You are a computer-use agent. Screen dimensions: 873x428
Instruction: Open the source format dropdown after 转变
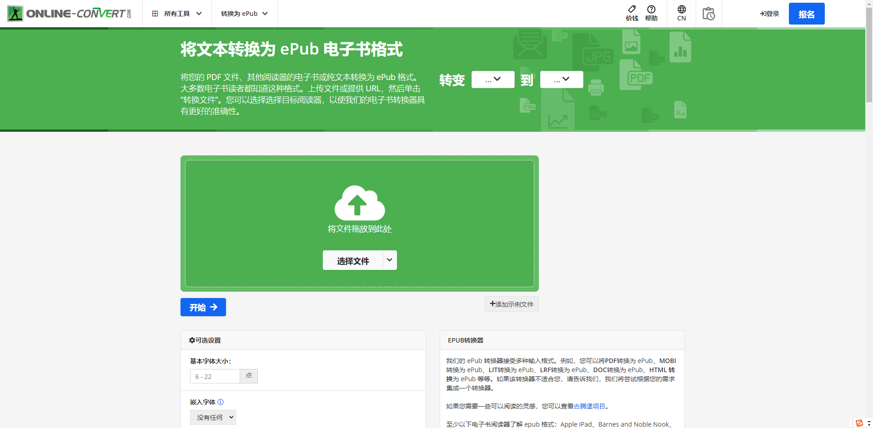493,80
